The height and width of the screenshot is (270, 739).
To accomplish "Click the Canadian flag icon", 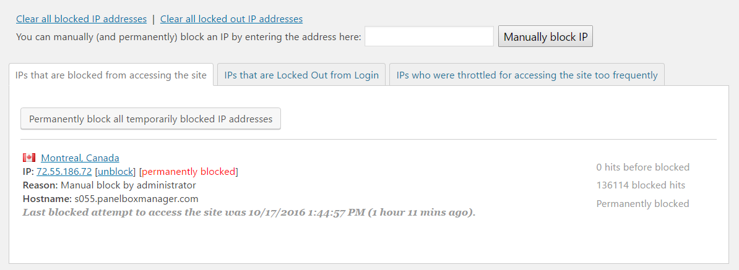I will click(x=28, y=158).
